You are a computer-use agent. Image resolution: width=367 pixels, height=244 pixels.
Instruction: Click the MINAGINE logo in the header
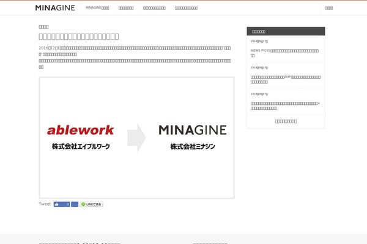click(55, 8)
